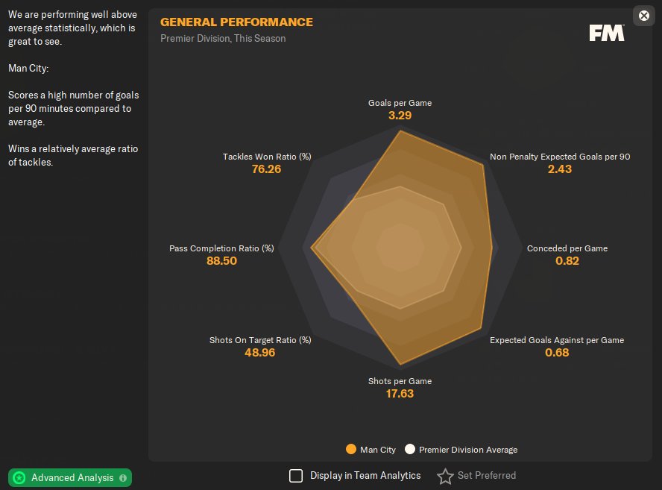The width and height of the screenshot is (662, 490).
Task: Click the Man City orange legend dot
Action: (350, 450)
